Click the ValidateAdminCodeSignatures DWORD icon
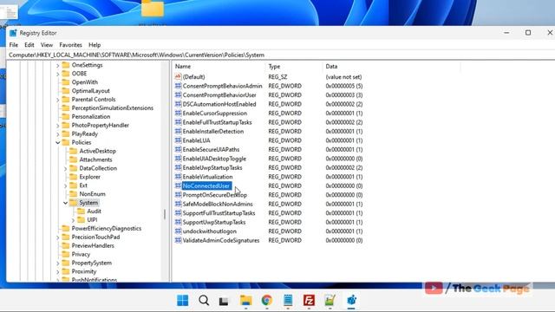Image resolution: width=555 pixels, height=312 pixels. 178,240
